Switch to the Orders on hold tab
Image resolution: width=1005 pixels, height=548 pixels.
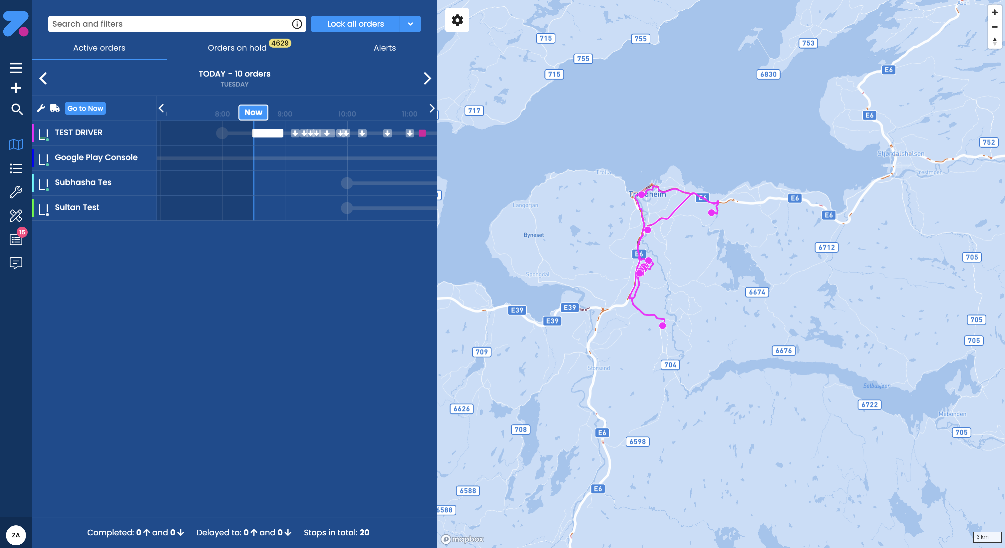[237, 48]
